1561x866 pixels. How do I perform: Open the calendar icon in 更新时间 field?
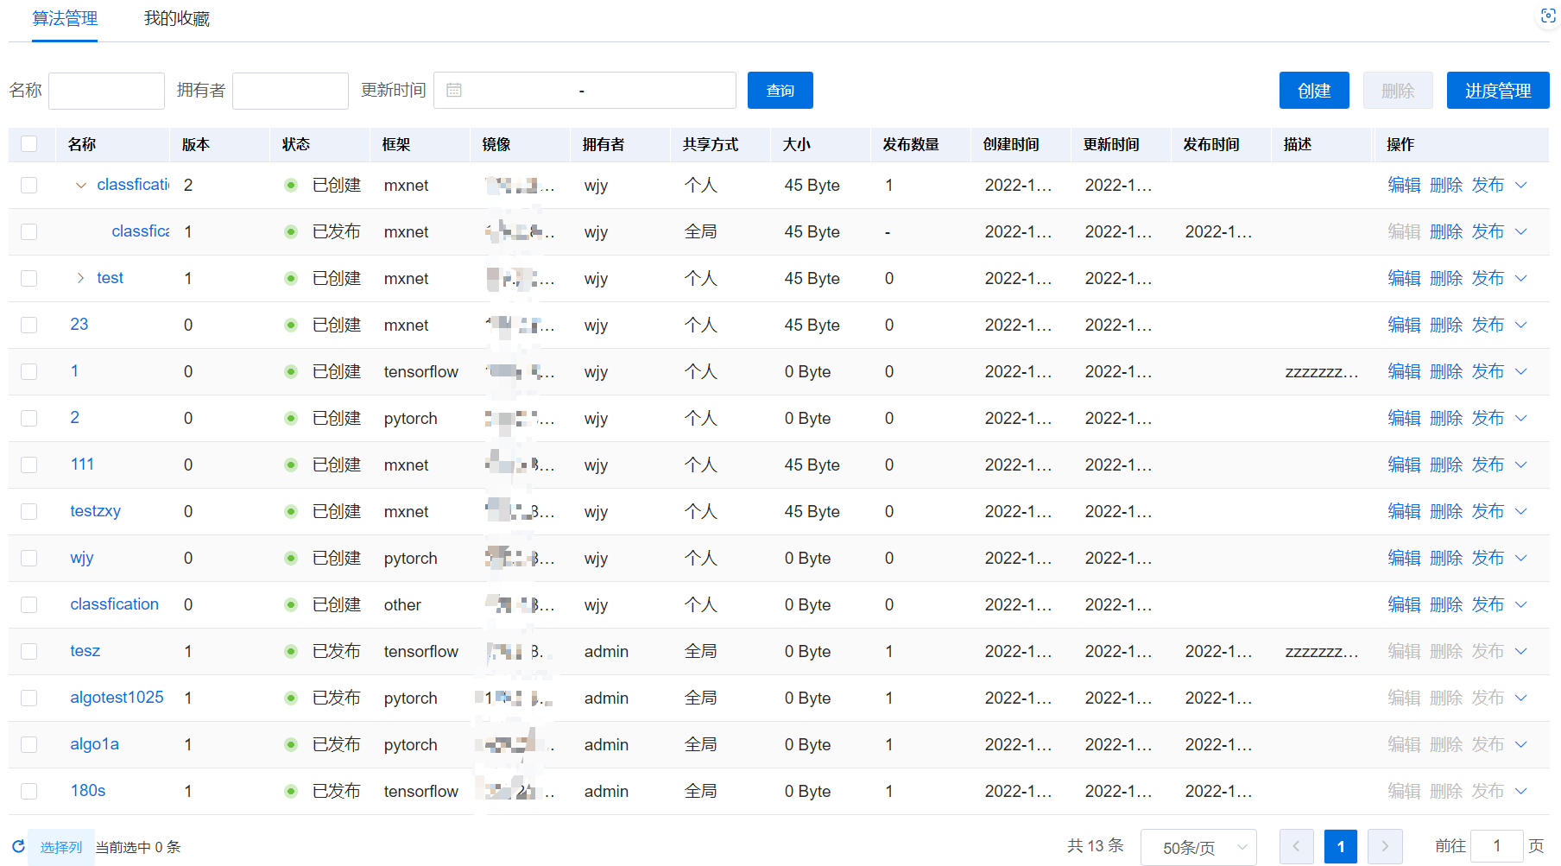(x=454, y=91)
